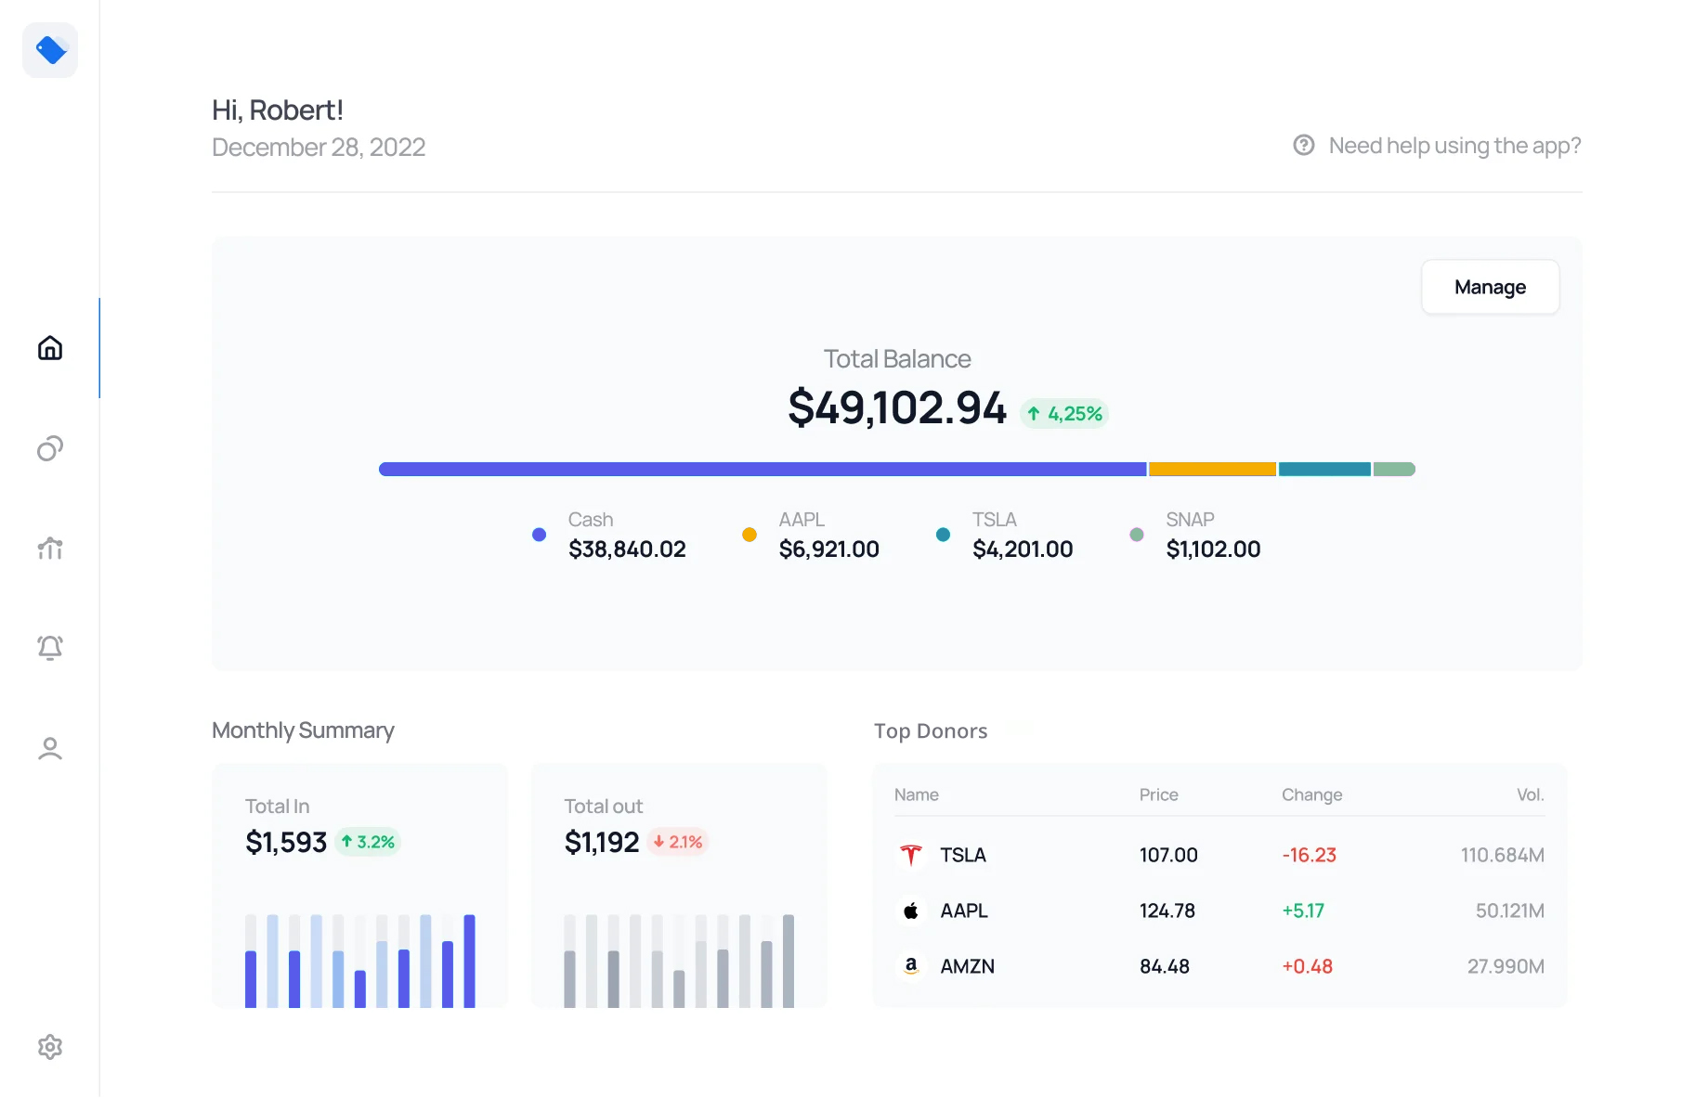Viewport: 1695px width, 1098px height.
Task: Click the orange AAPL segment of balance bar
Action: pyautogui.click(x=1212, y=470)
